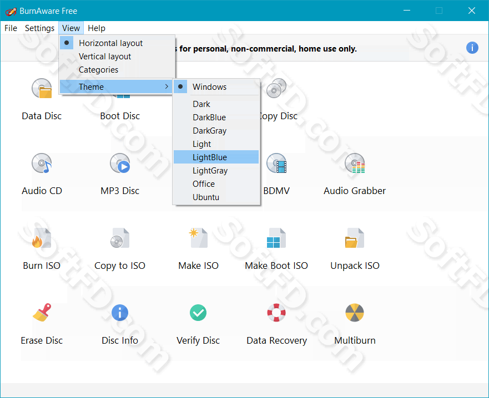The image size is (489, 398).
Task: Apply the LightBlue theme
Action: click(216, 157)
